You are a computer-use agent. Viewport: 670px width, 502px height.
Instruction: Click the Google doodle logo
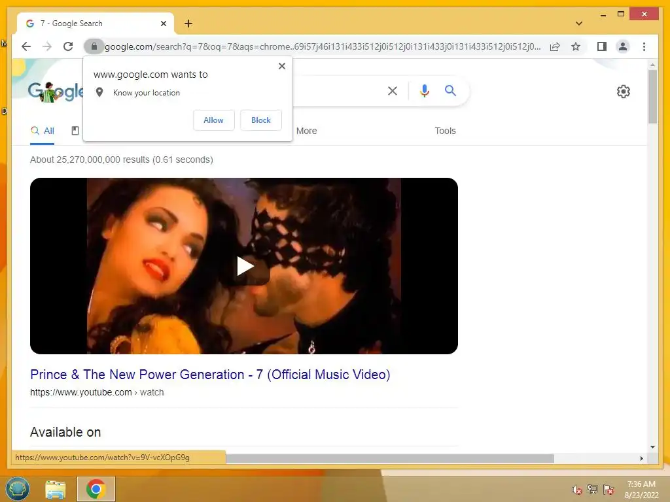[x=56, y=92]
